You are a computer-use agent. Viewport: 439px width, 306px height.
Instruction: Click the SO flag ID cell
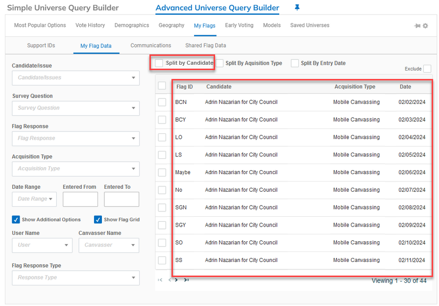point(179,242)
